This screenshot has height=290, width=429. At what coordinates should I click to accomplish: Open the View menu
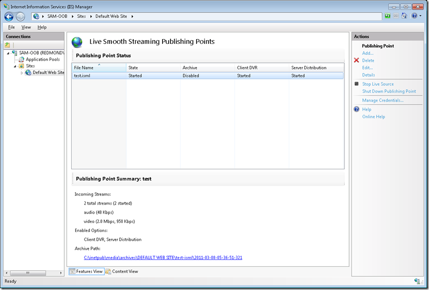26,27
